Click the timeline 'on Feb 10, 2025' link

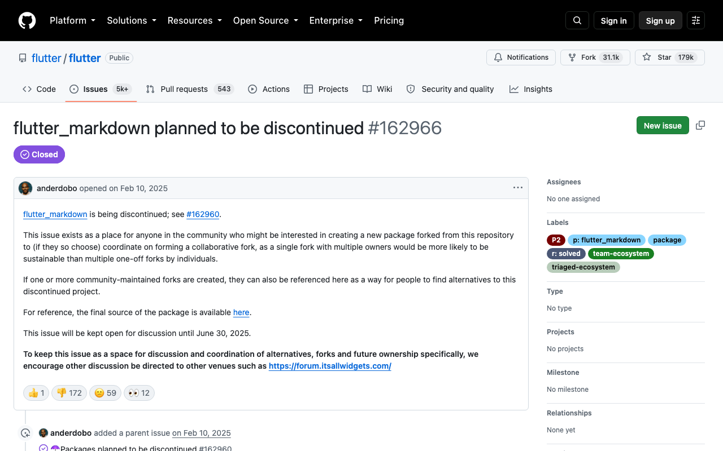[x=202, y=433]
